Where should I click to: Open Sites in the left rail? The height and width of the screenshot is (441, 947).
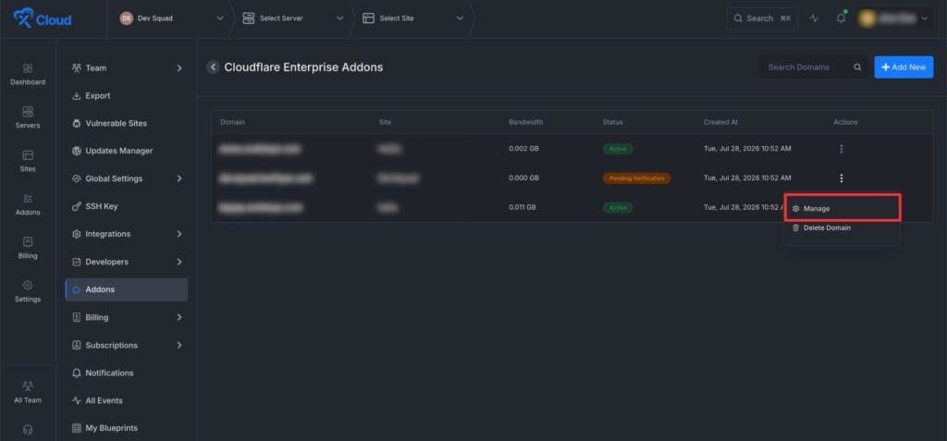(x=28, y=161)
